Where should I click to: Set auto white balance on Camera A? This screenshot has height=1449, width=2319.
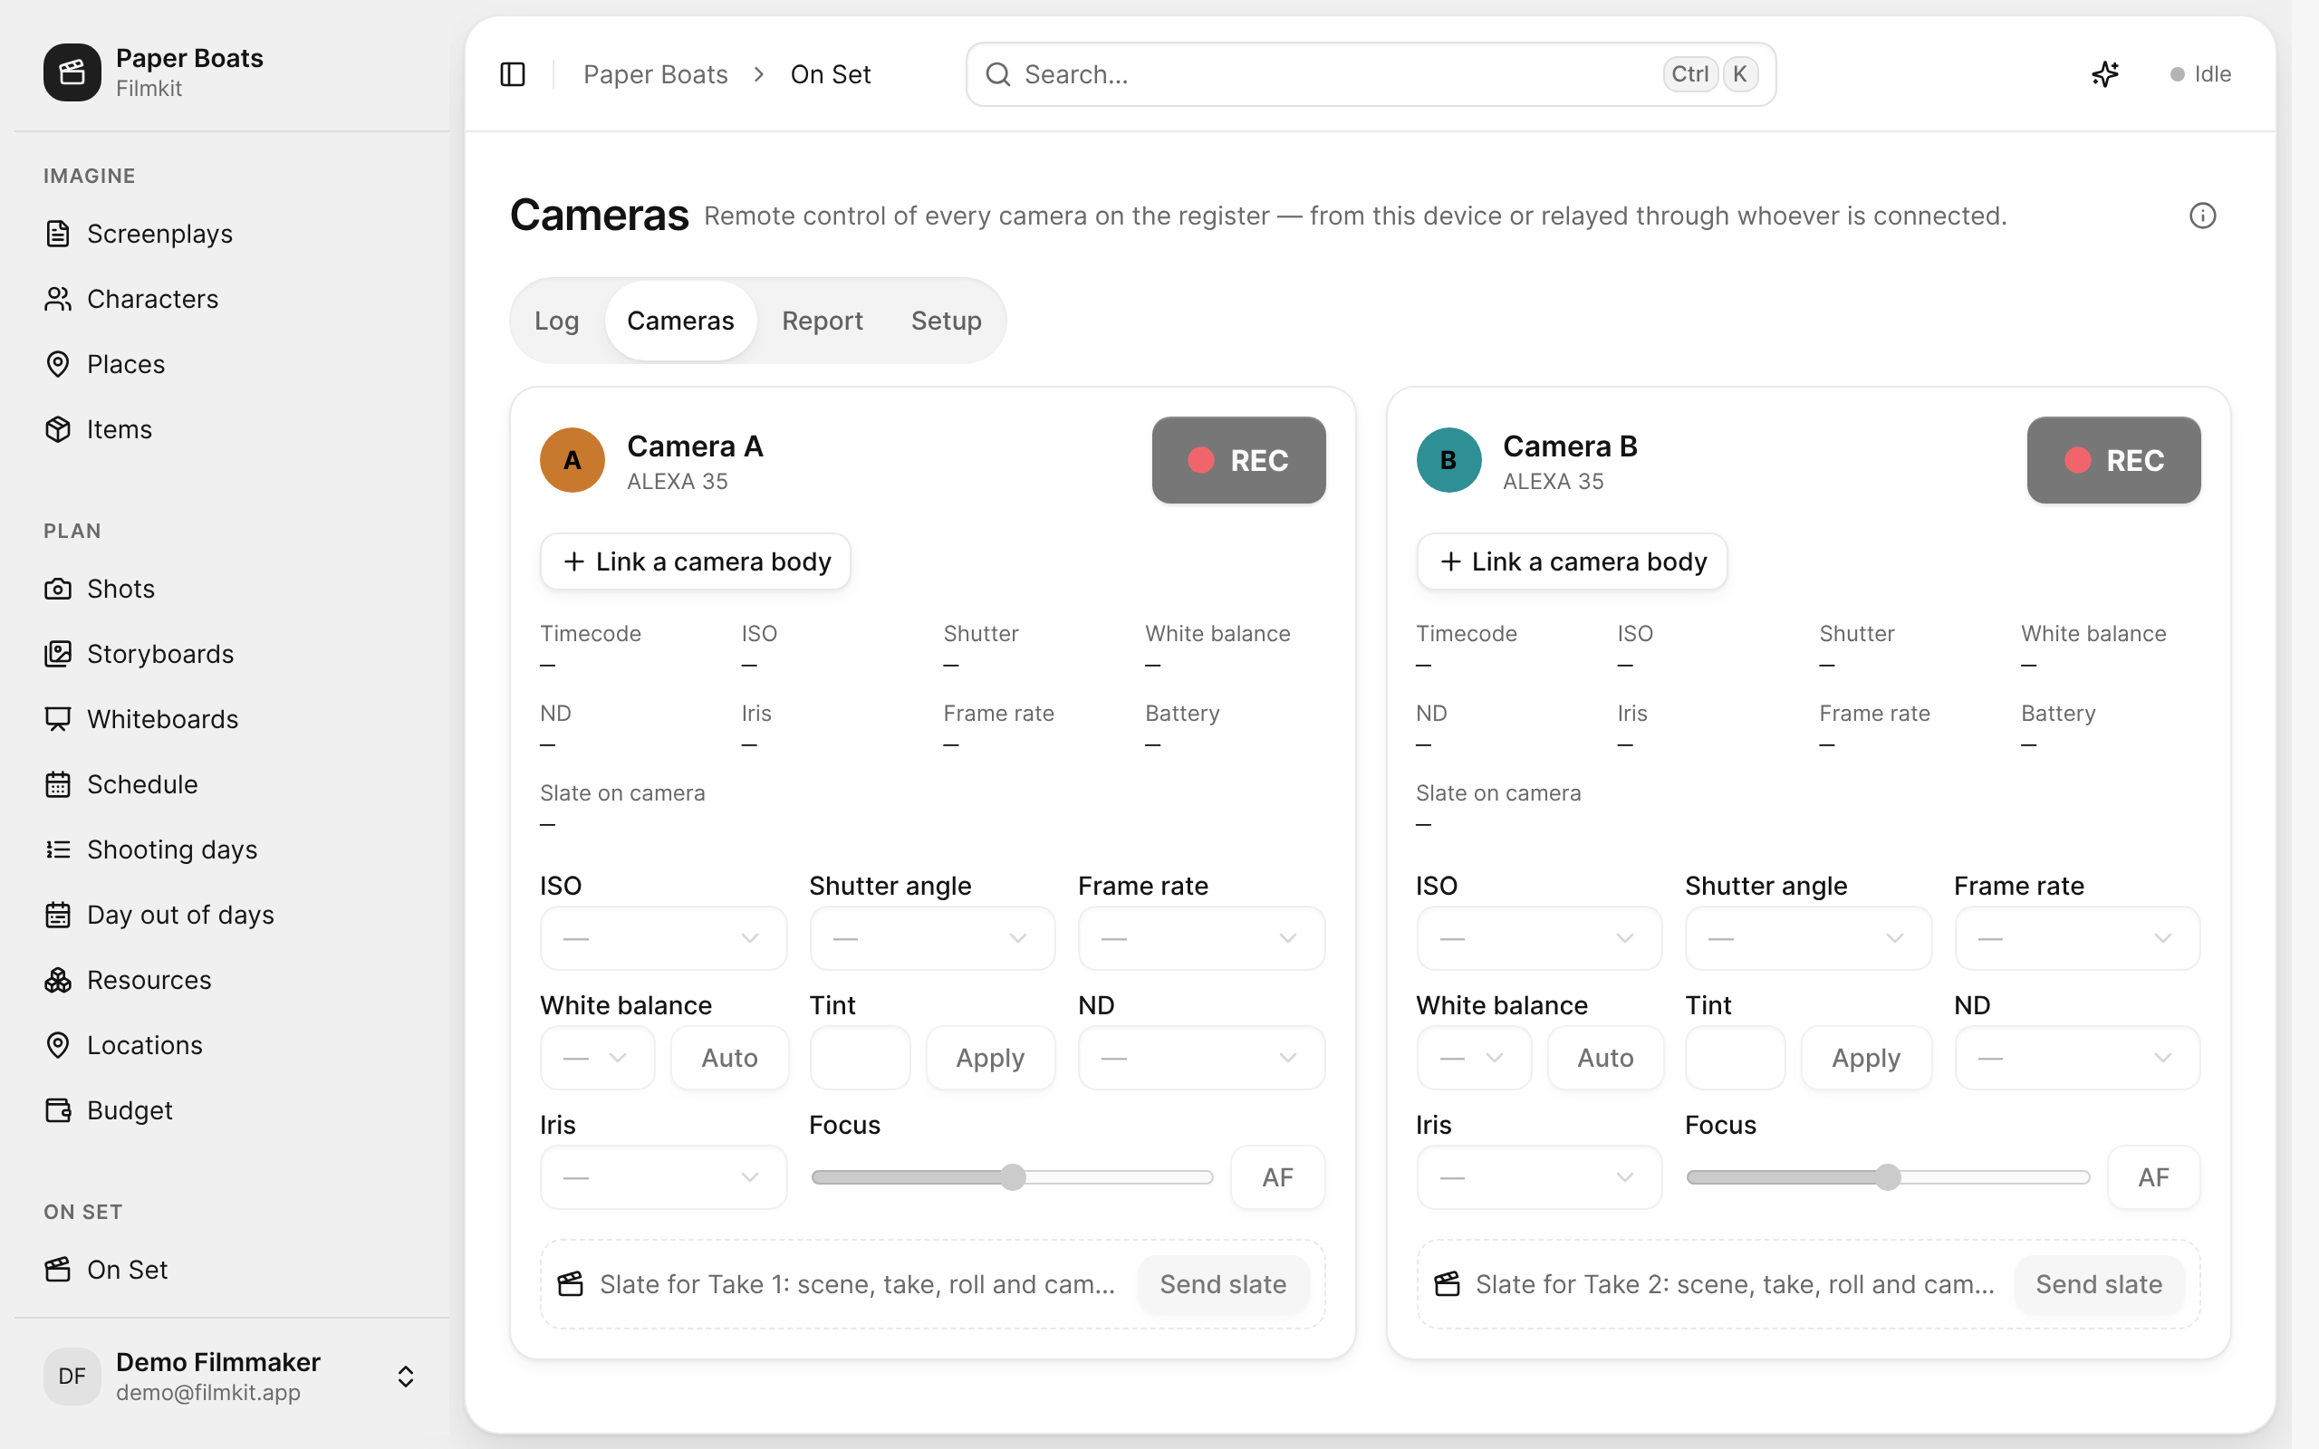(x=729, y=1057)
